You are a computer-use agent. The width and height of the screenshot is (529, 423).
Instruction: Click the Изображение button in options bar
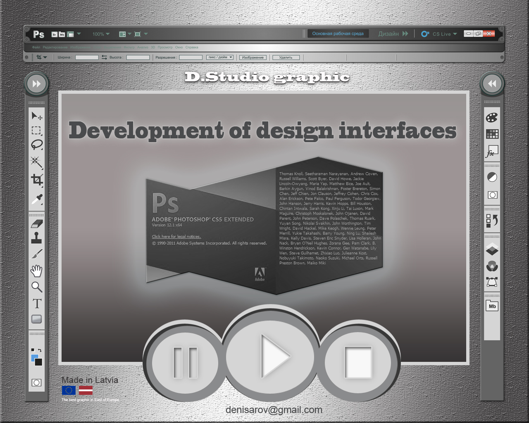pyautogui.click(x=253, y=57)
